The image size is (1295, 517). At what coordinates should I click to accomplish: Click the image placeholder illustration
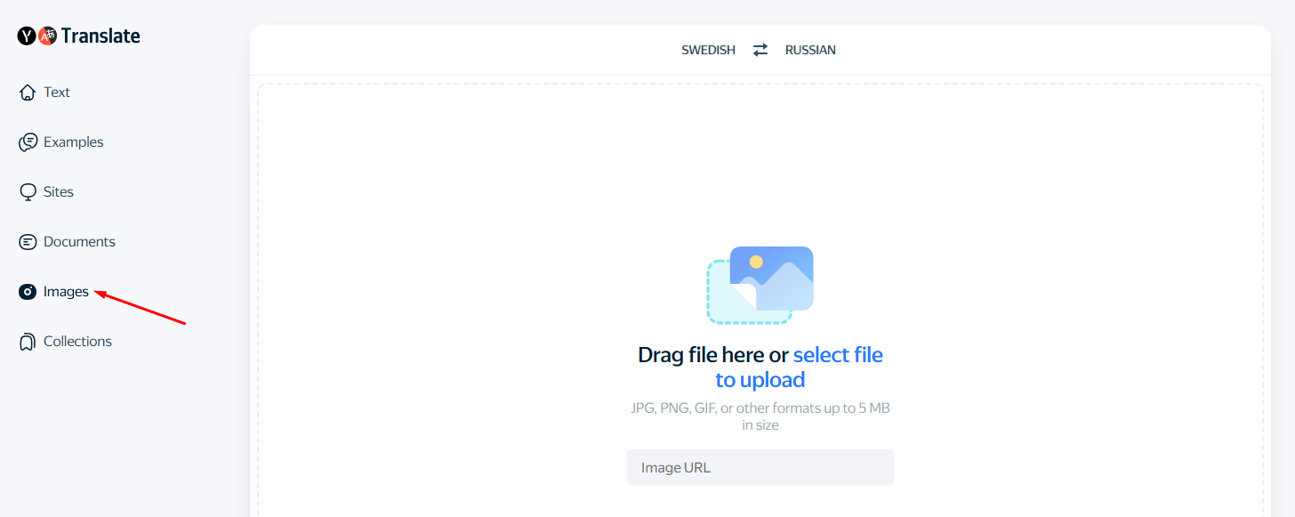coord(760,285)
